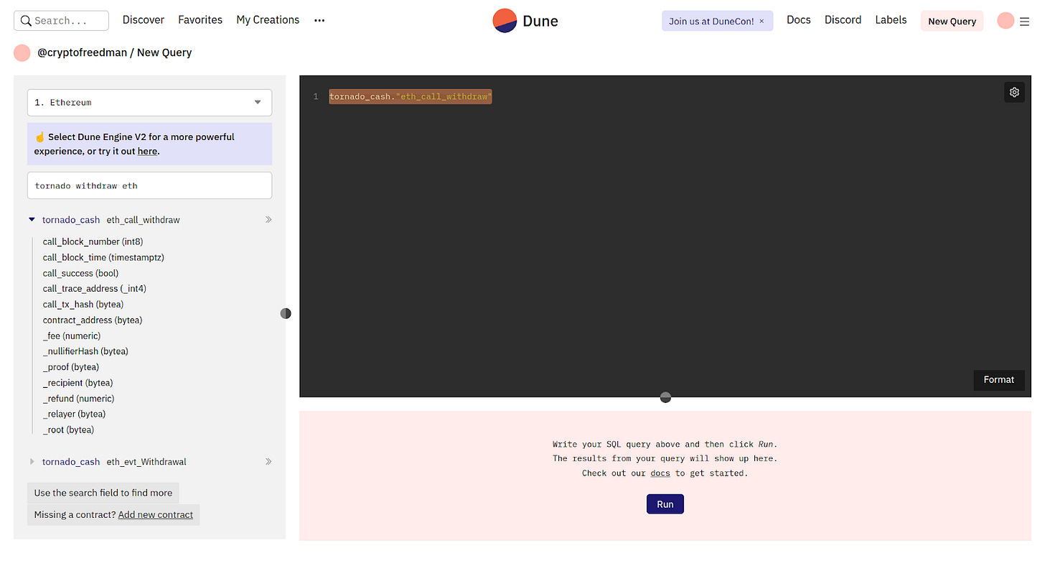
Task: Click the cryptofreedman profile avatar
Action: [22, 52]
